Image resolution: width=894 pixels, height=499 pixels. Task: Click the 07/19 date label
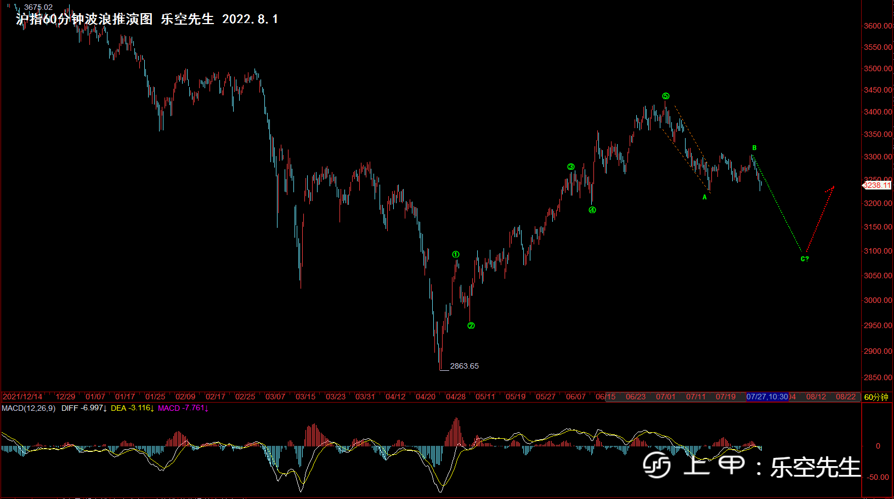[726, 397]
